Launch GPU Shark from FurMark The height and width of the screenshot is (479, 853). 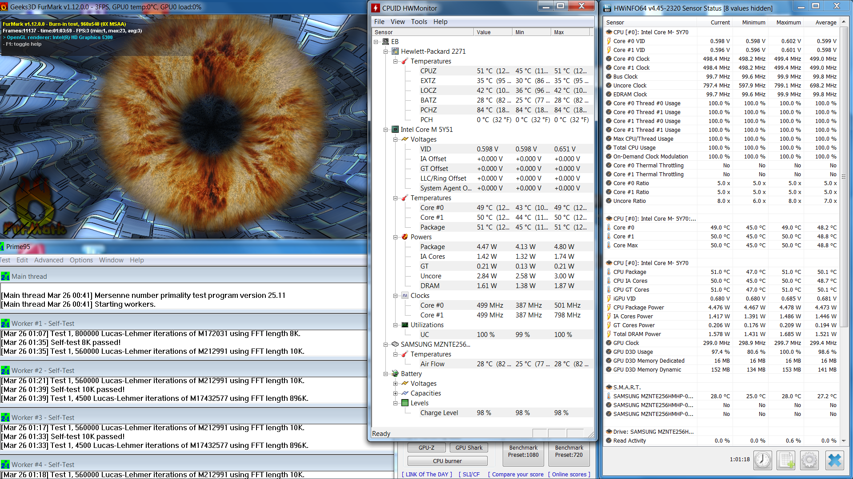tap(469, 447)
